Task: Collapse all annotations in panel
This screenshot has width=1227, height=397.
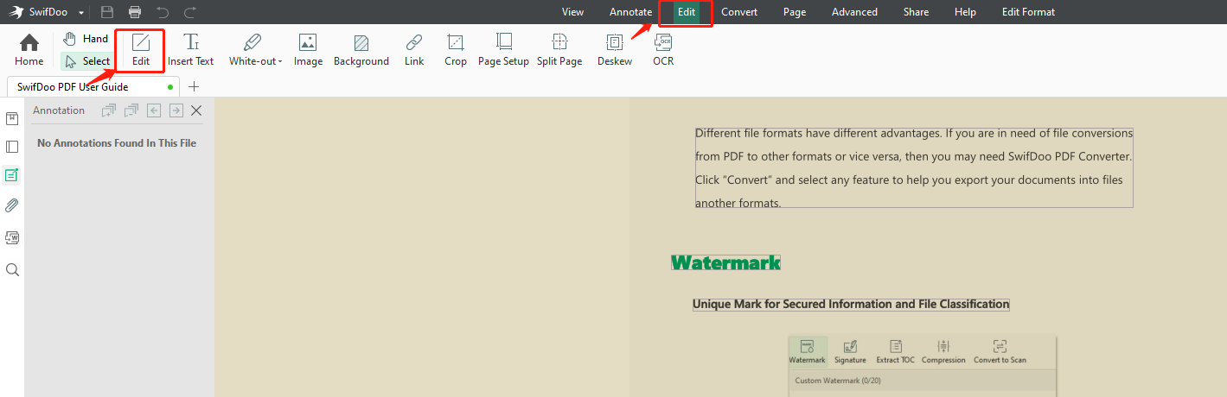Action: coord(131,110)
